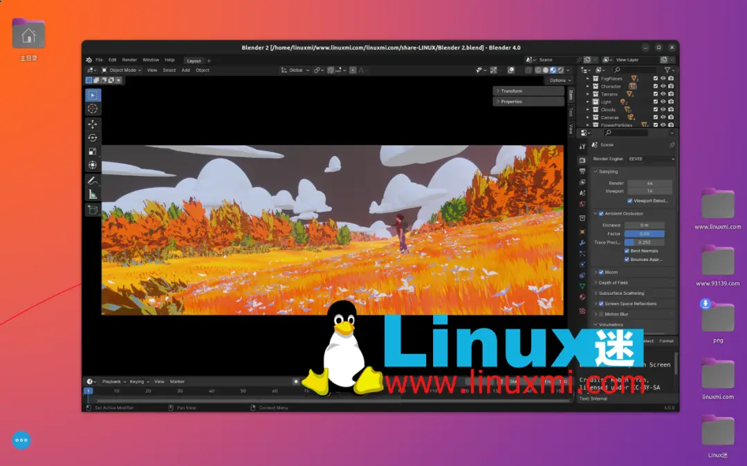Expand the Transform panel in sidebar
747x466 pixels.
coord(528,91)
